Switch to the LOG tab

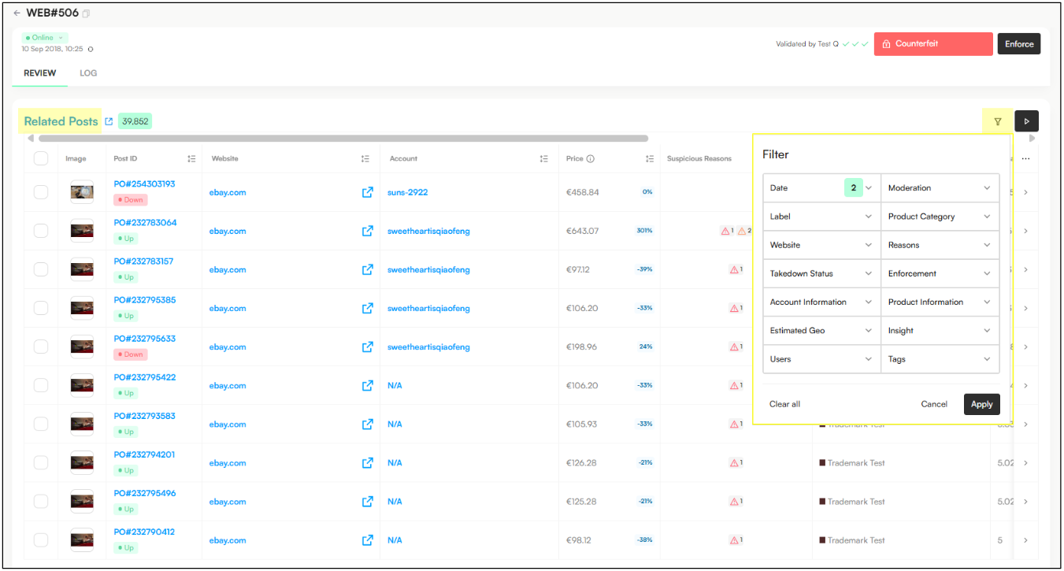88,73
